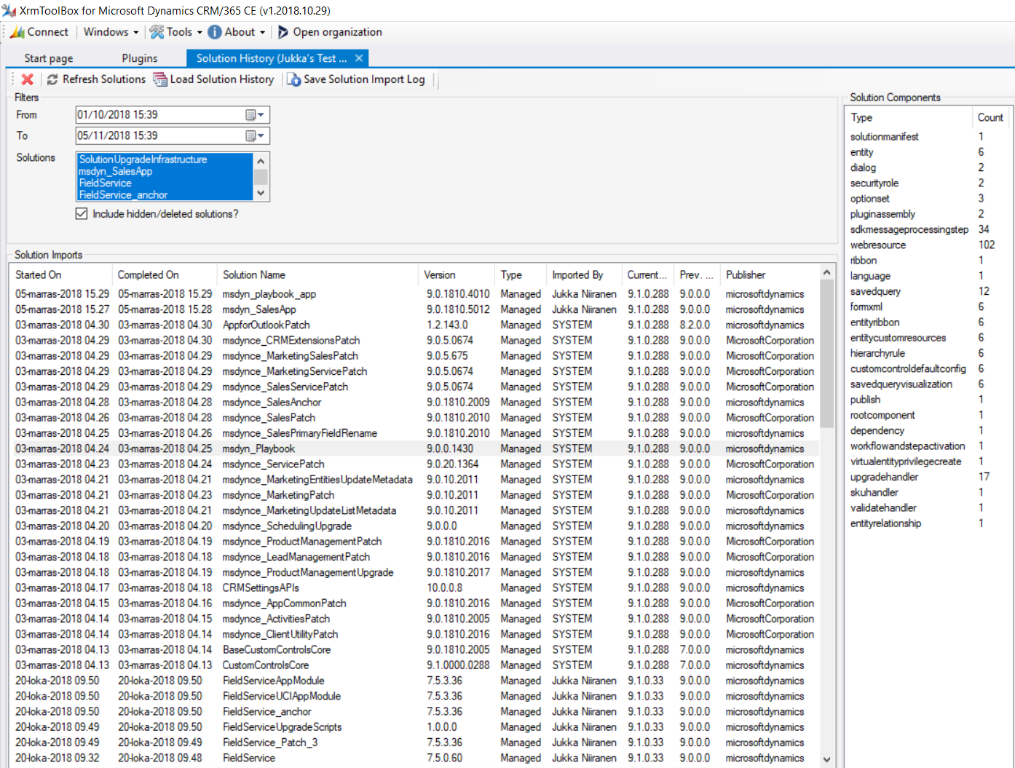Sort by Publisher column header
1015x768 pixels.
(x=769, y=275)
